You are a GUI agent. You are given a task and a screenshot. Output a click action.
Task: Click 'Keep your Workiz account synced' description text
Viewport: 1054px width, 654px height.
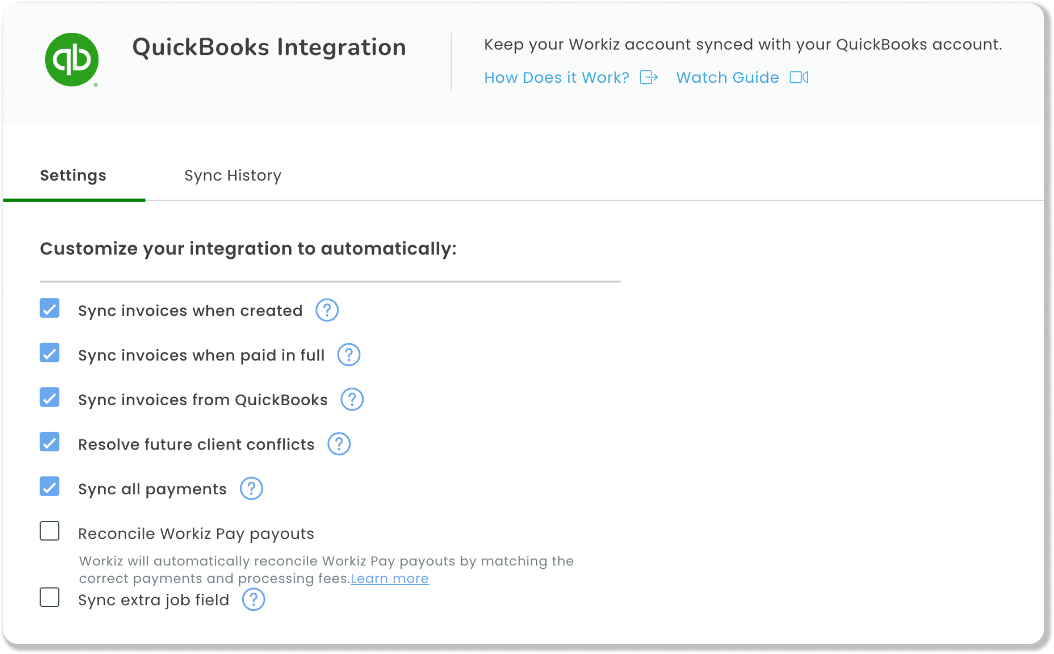(743, 44)
